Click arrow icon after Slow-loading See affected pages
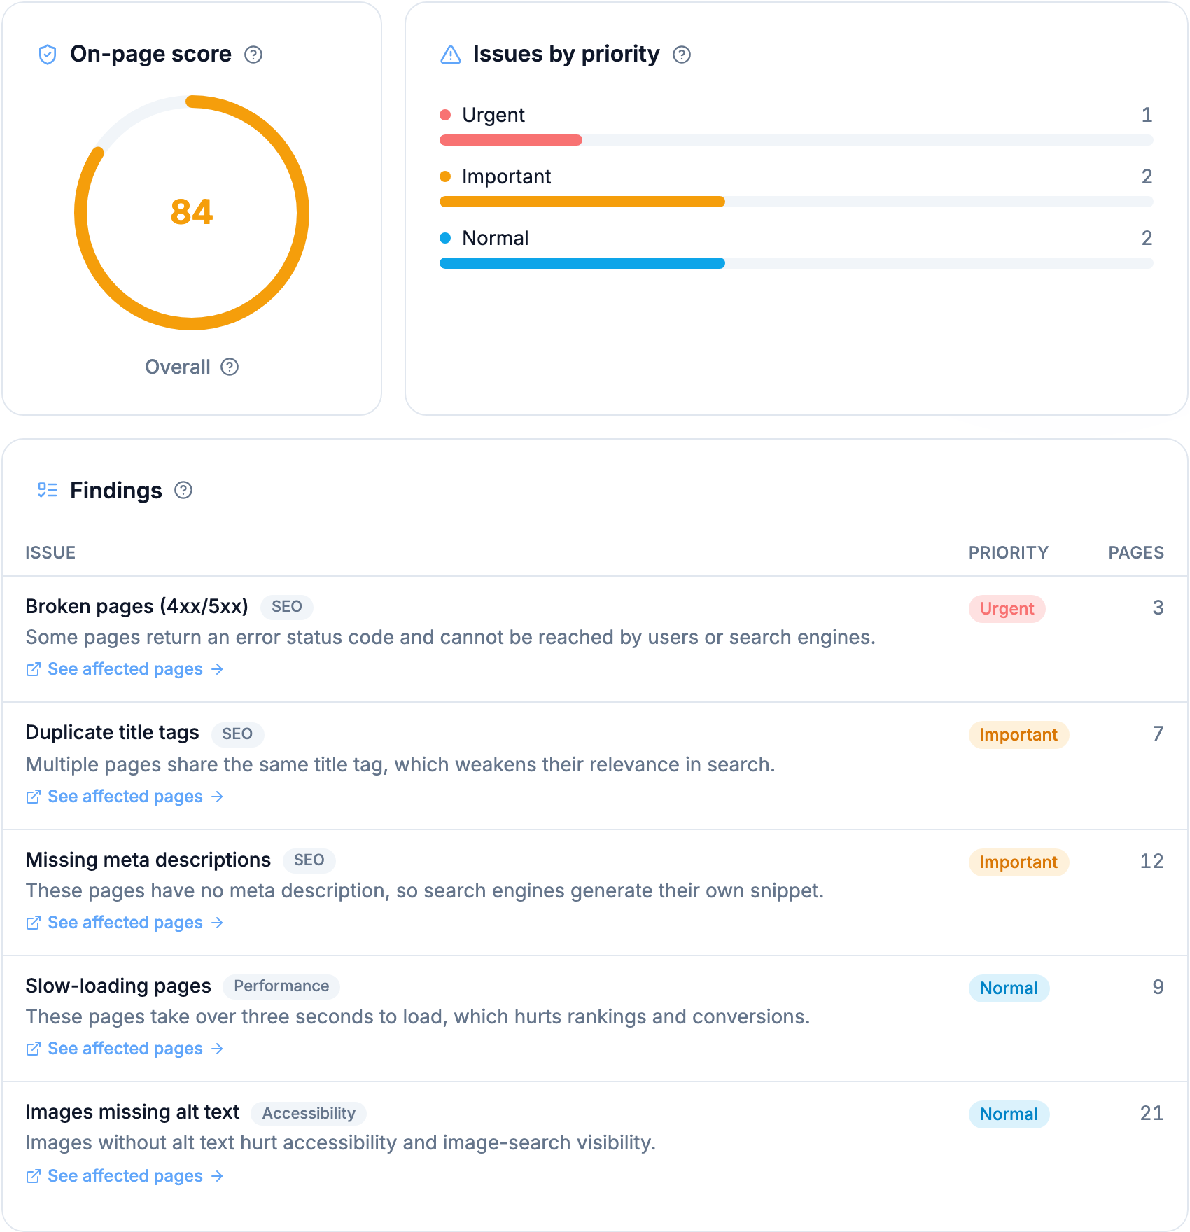This screenshot has height=1232, width=1190. click(x=218, y=1049)
